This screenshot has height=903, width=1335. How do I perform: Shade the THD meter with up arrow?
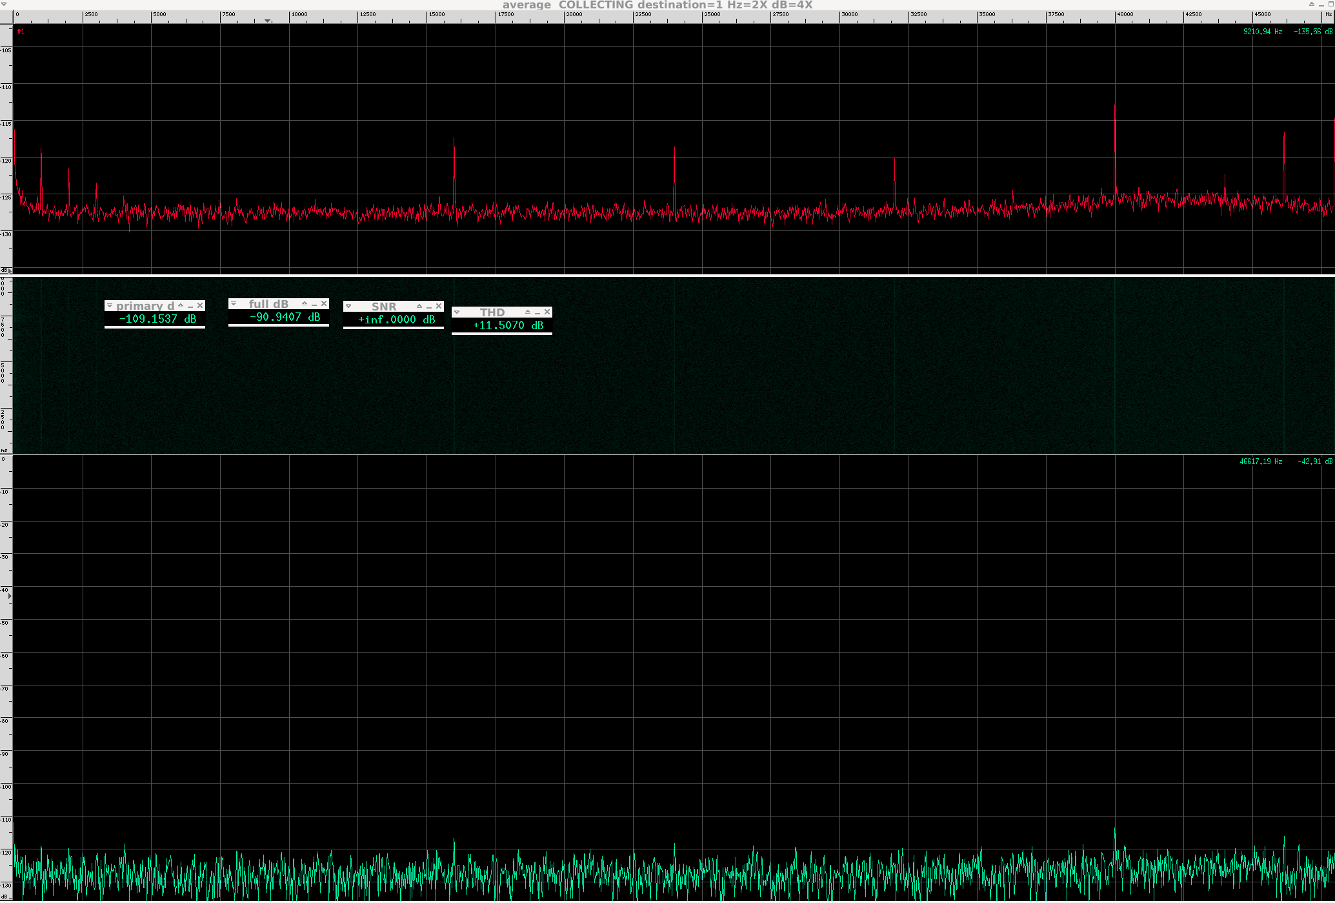528,312
